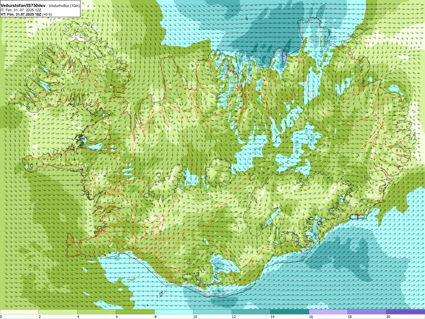This screenshot has height=319, width=425.
Task: Click the teal 12–14 legend swatch
Action: (251, 312)
